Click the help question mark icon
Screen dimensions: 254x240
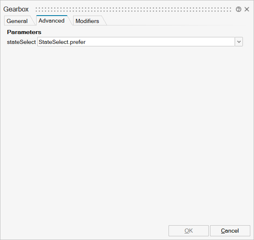point(238,9)
